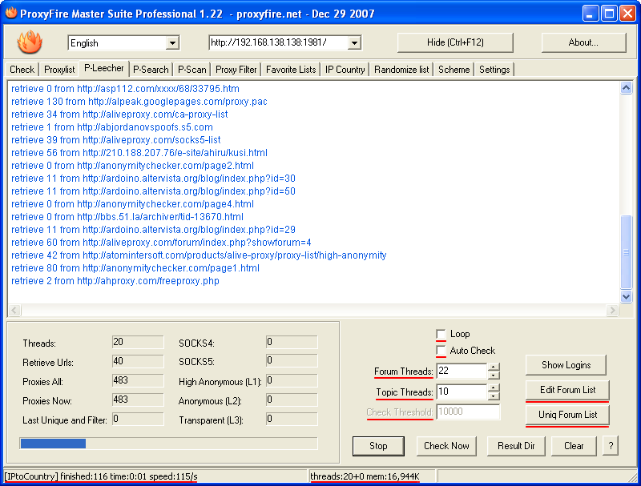
Task: Enable the Loop checkbox
Action: pos(441,334)
